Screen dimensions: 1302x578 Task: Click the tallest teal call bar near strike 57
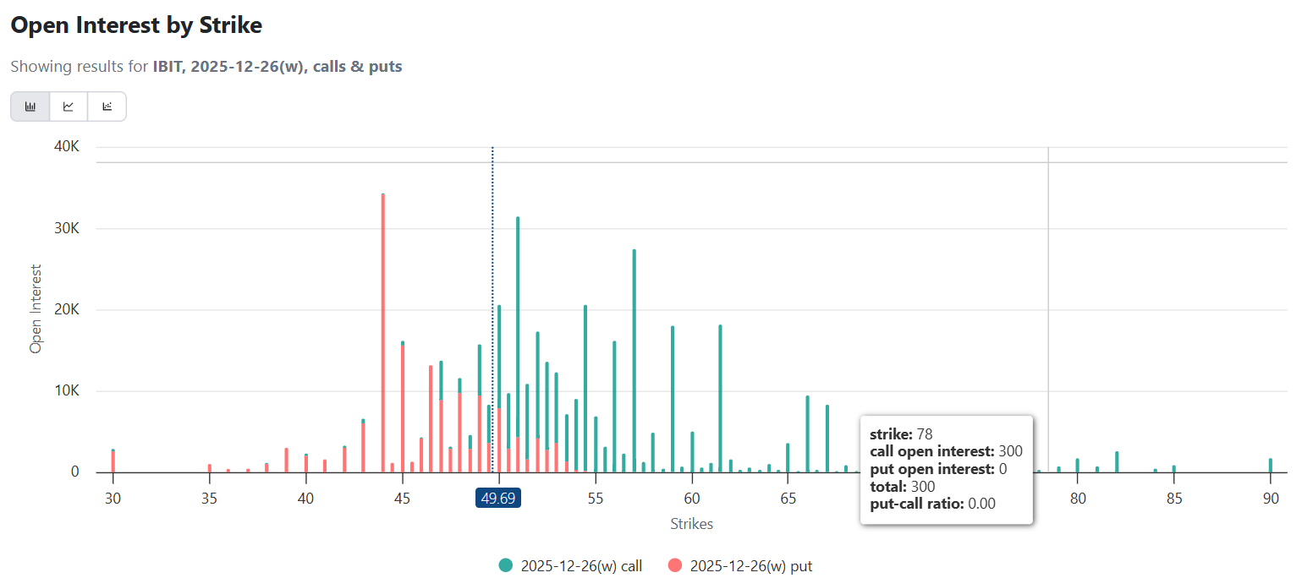point(633,355)
